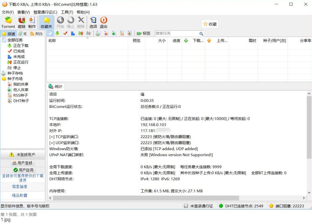Click DHT已连接节点 status indicator
This screenshot has height=224, width=312.
(x=241, y=206)
